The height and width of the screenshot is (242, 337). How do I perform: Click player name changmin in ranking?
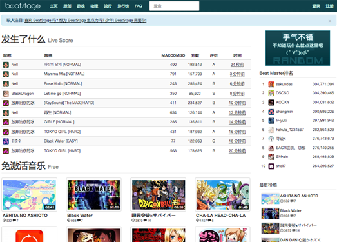pyautogui.click(x=284, y=112)
